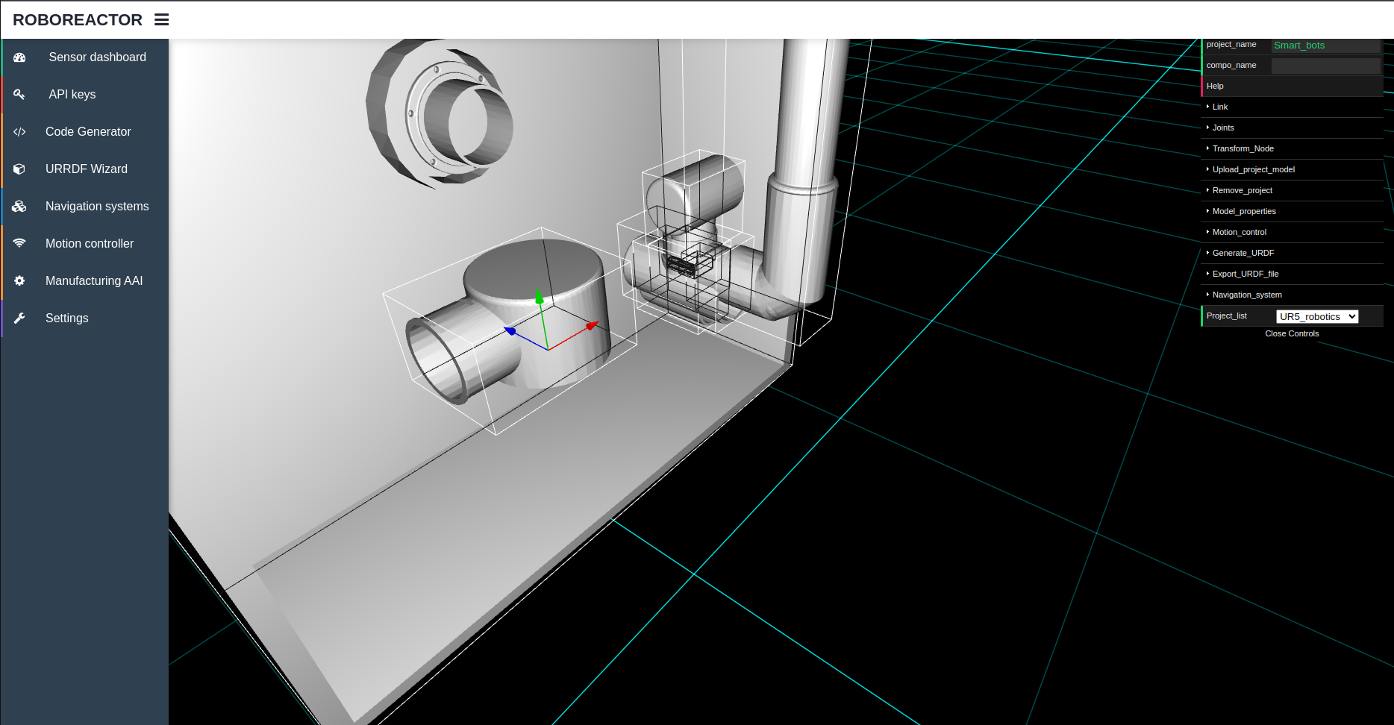Click the API keys key icon
The height and width of the screenshot is (725, 1394).
coord(19,95)
